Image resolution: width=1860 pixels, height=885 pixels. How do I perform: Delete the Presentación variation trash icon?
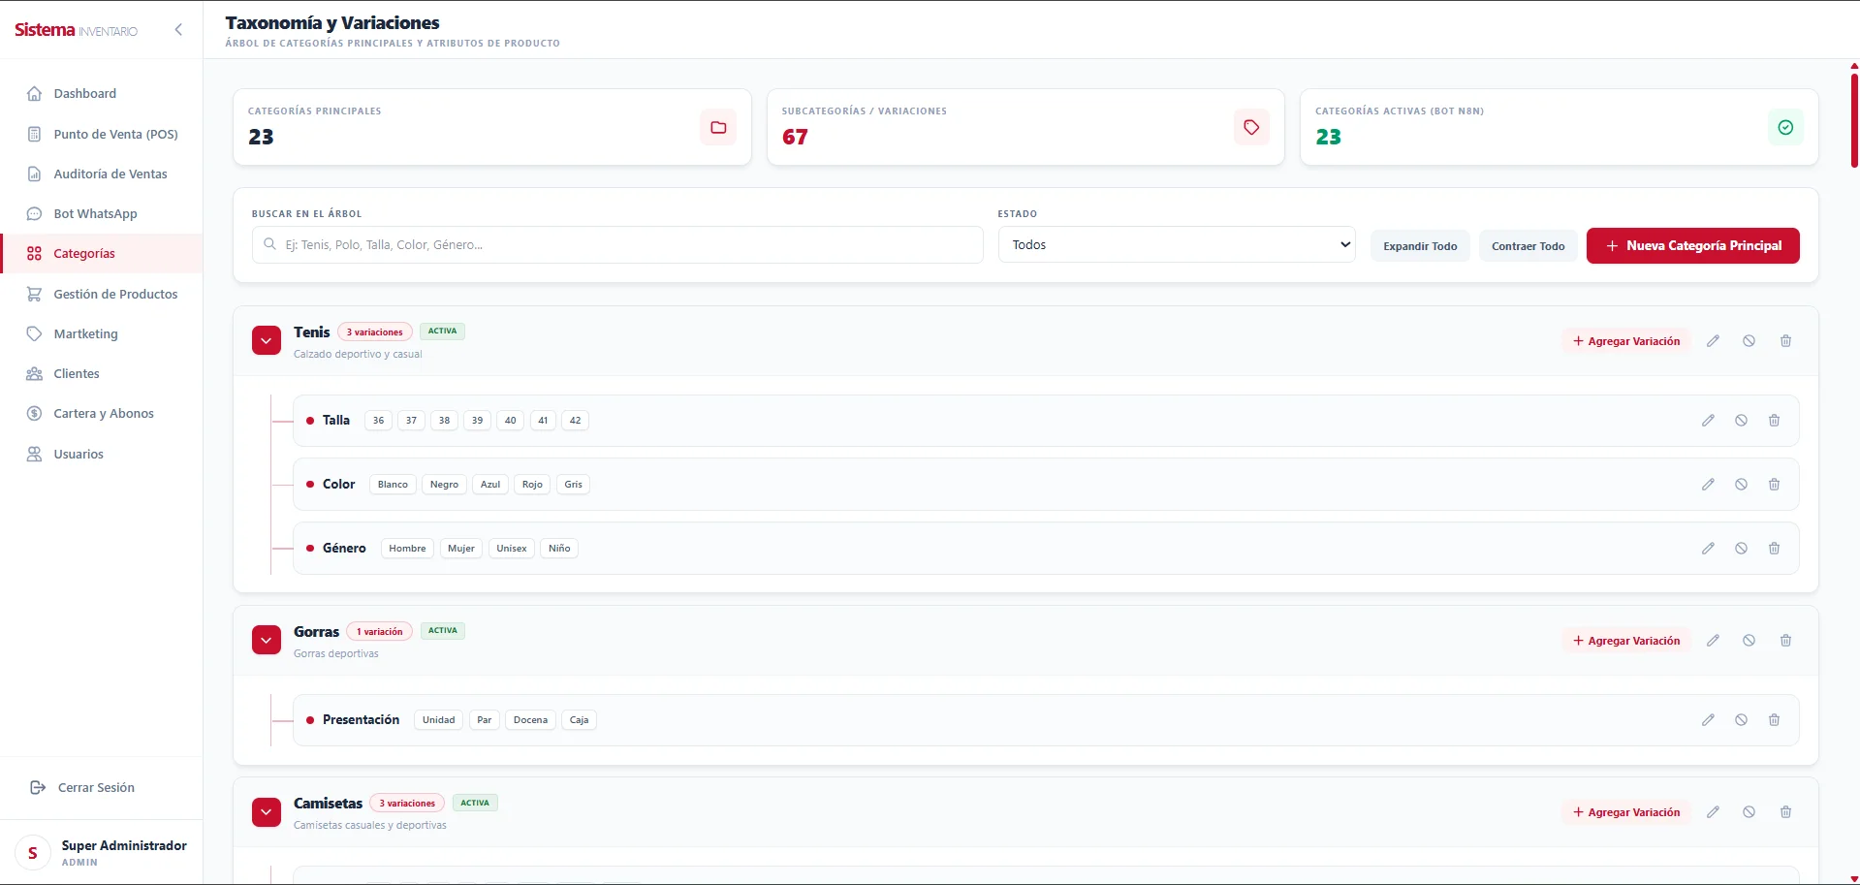[1774, 720]
